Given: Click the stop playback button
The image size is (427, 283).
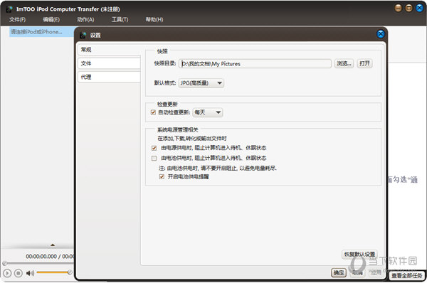Looking at the screenshot, I should click(x=19, y=273).
